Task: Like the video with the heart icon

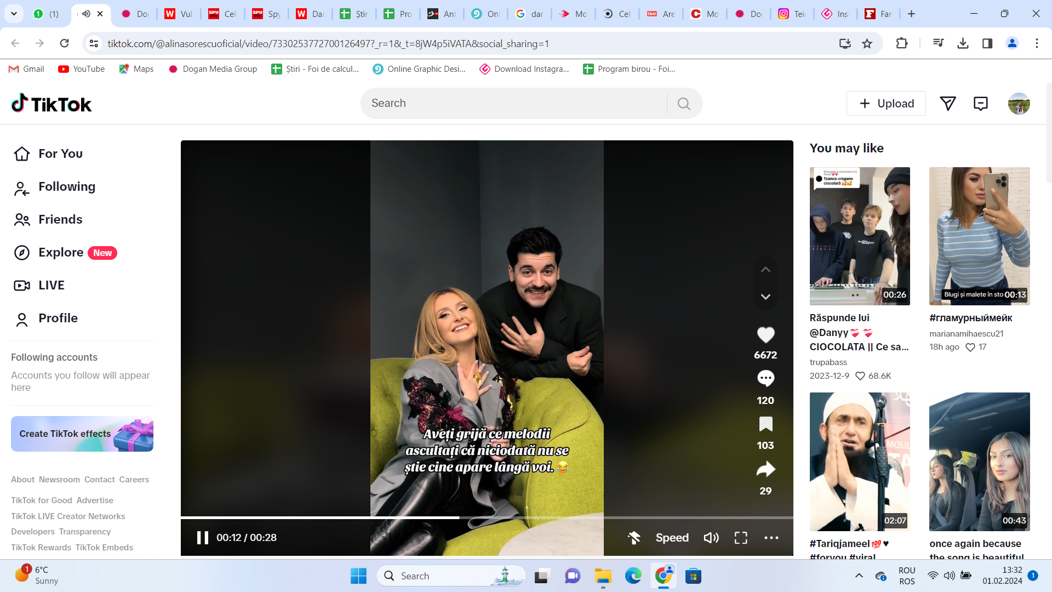Action: [765, 334]
